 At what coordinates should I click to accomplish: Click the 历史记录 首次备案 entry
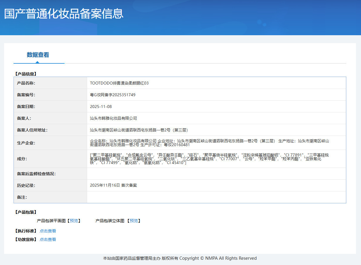pos(113,185)
